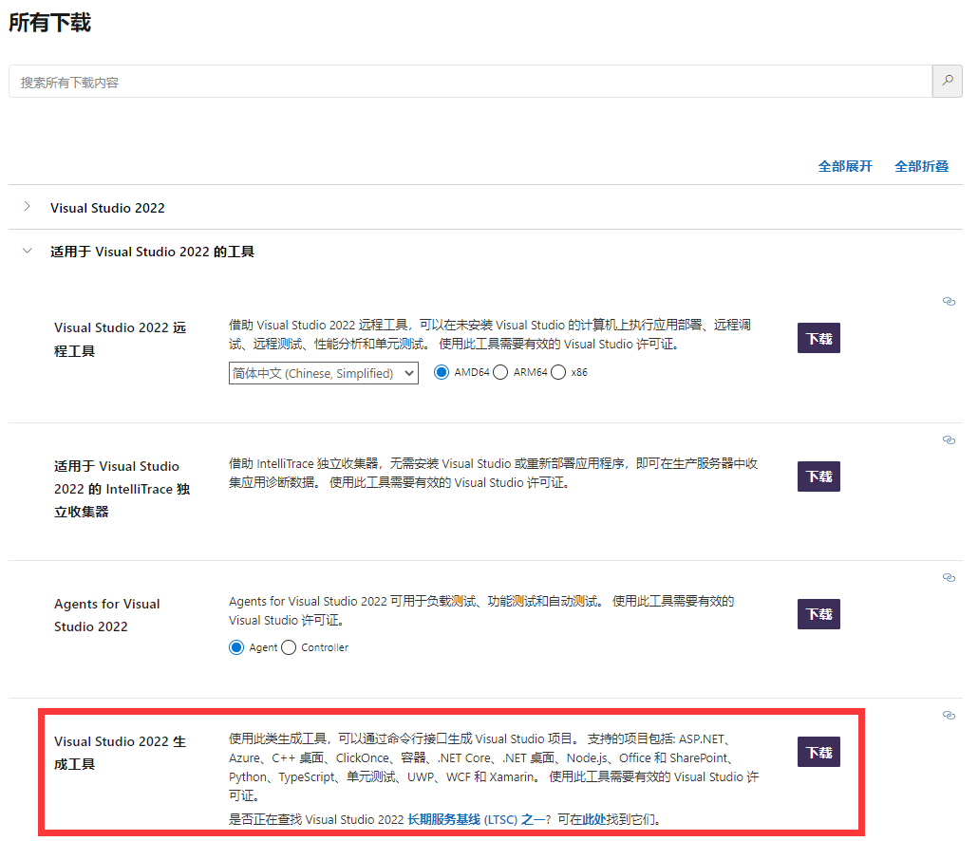The width and height of the screenshot is (978, 841).
Task: Collapse the 适用于 Visual Studio 2022 的工具 chevron
Action: [27, 251]
